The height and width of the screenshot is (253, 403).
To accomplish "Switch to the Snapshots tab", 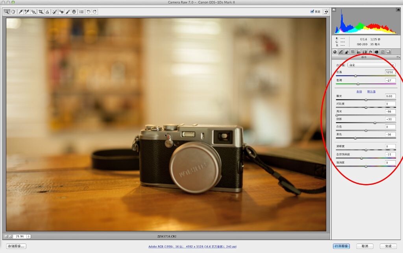I will tap(388, 52).
